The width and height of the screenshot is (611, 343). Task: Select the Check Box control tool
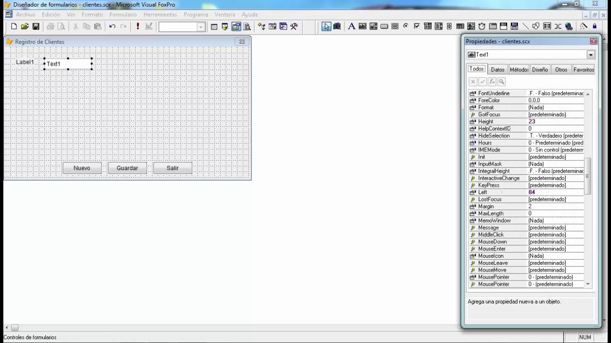[417, 27]
